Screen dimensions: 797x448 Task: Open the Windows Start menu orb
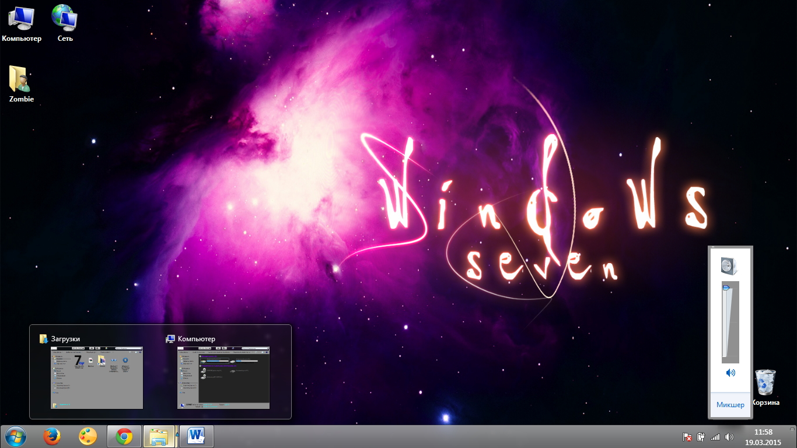click(16, 436)
